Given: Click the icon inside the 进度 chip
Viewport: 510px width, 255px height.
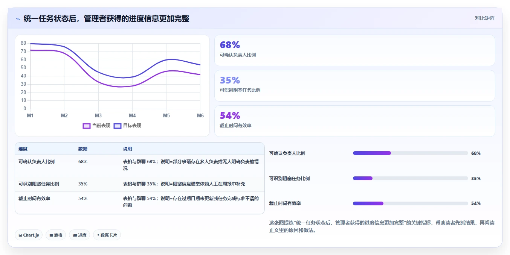Looking at the screenshot, I should (75, 235).
